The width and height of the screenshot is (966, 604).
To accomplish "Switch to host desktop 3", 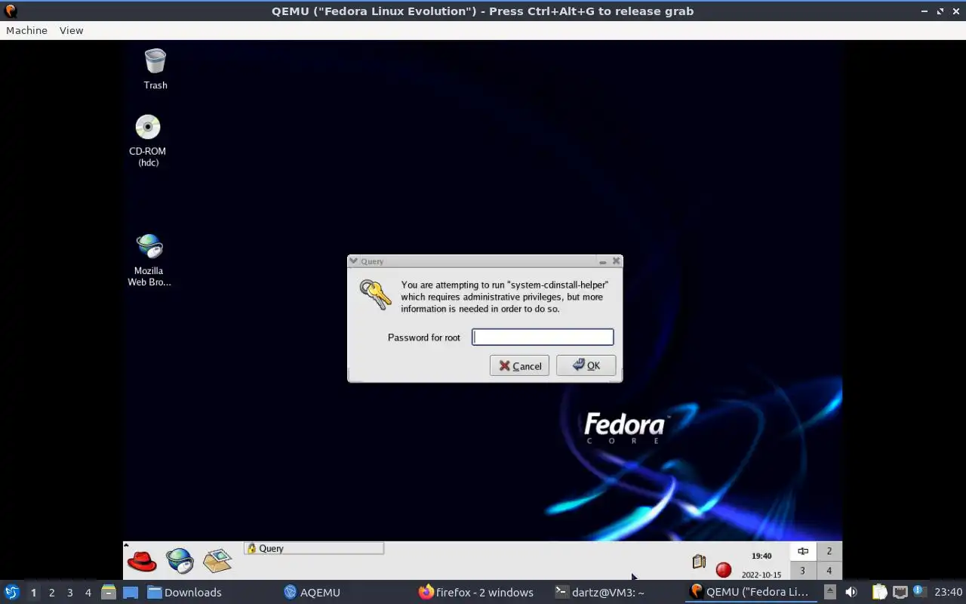I will click(69, 593).
